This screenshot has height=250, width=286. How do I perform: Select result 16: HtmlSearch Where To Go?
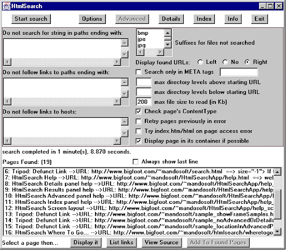pyautogui.click(x=139, y=232)
